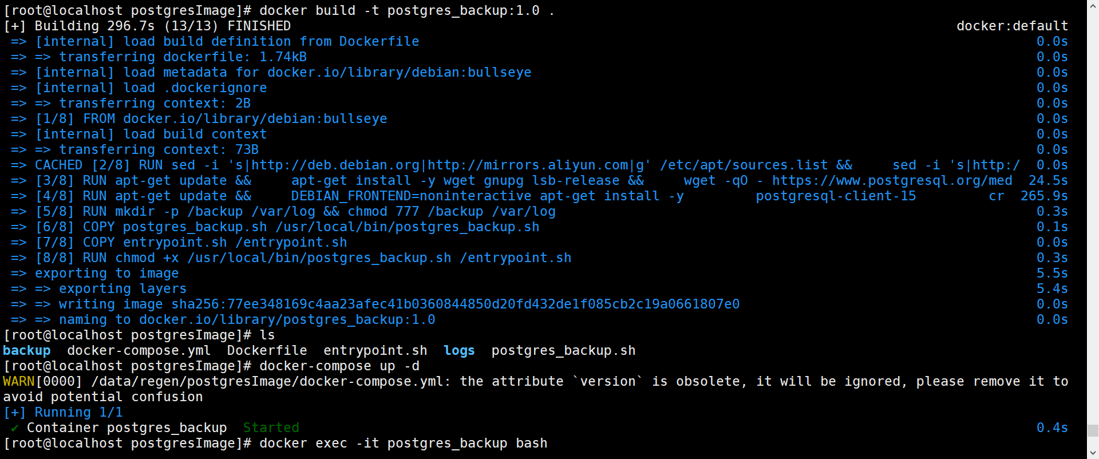Click the green 'Started' status text
1099x459 pixels.
[x=271, y=428]
